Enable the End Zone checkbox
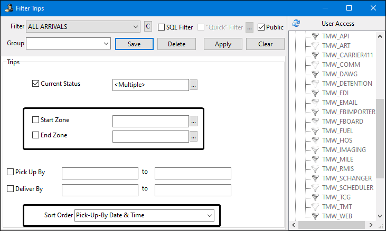Screen dimensions: 386x231 point(35,135)
